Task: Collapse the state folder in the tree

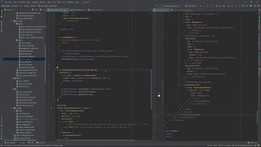Action: pos(15,40)
